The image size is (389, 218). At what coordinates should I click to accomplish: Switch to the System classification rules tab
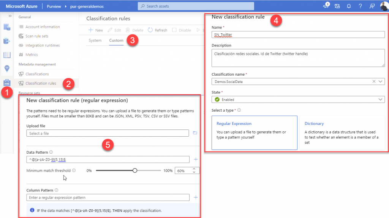point(95,40)
